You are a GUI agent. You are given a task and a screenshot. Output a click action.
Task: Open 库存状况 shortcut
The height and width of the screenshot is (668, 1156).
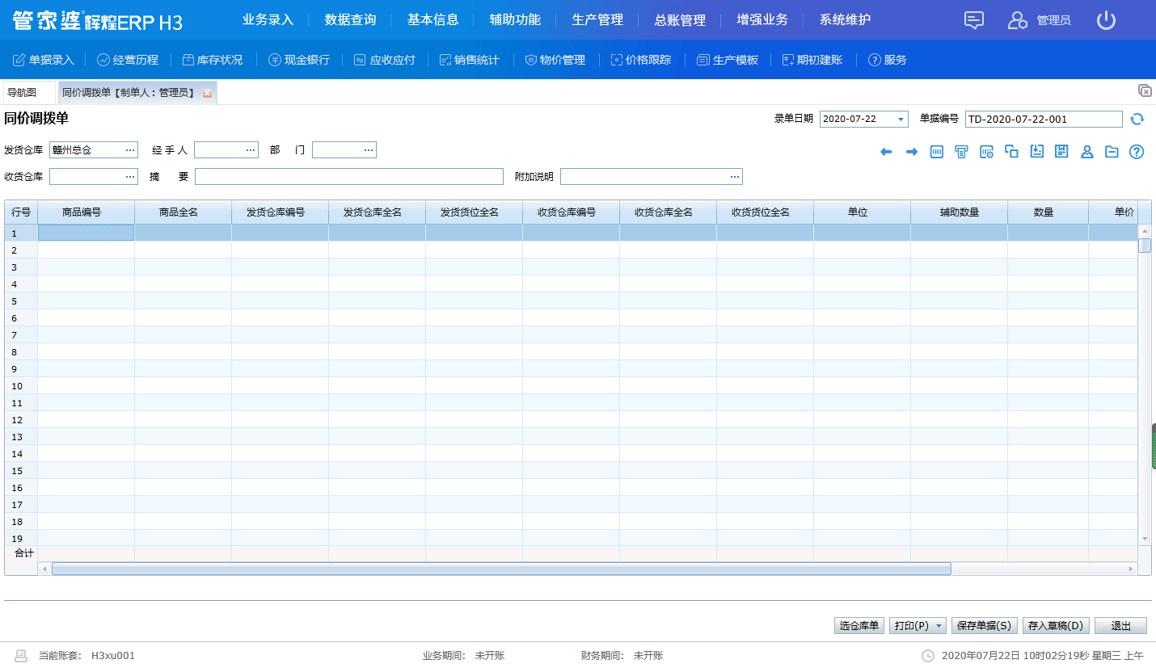[x=212, y=60]
